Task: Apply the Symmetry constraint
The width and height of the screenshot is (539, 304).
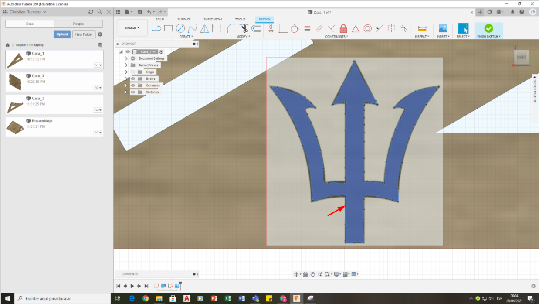Action: pos(392,29)
